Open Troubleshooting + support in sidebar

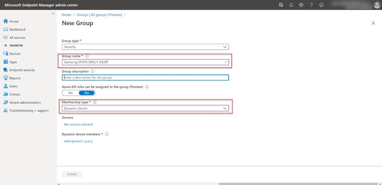click(x=29, y=111)
